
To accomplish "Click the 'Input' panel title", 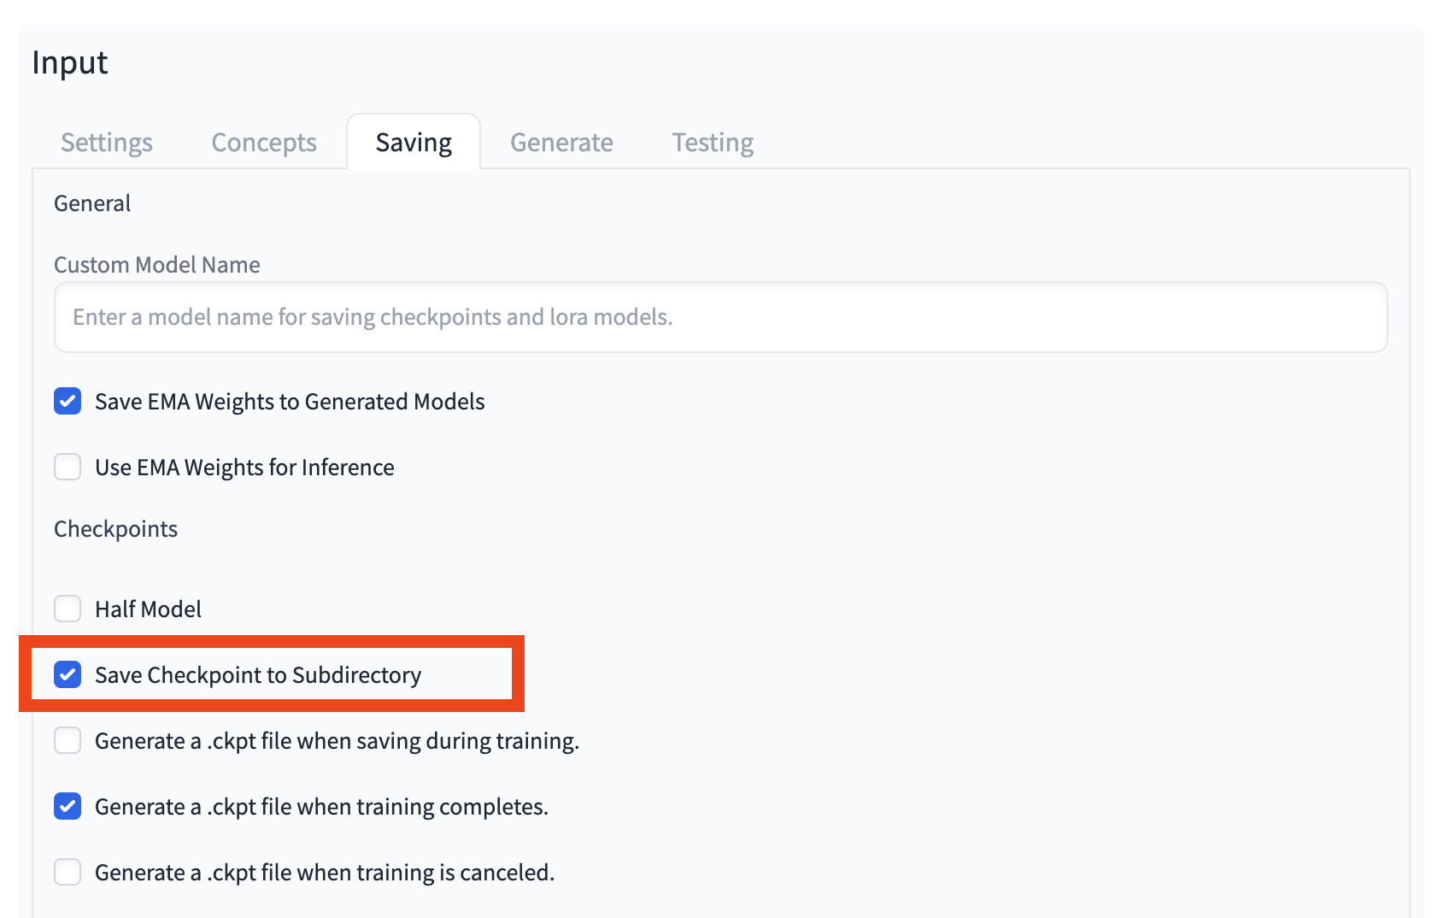I will tap(70, 63).
